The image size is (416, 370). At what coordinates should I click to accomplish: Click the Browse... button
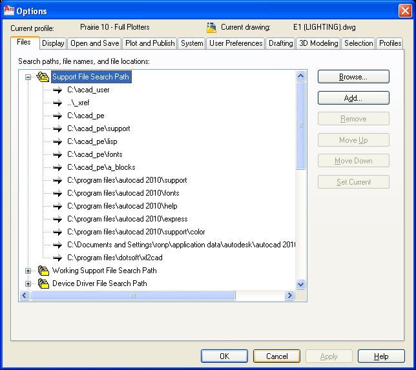coord(353,77)
